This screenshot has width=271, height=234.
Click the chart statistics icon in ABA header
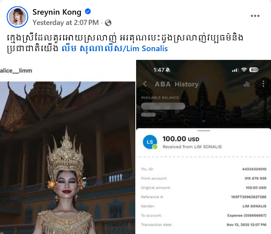point(246,84)
